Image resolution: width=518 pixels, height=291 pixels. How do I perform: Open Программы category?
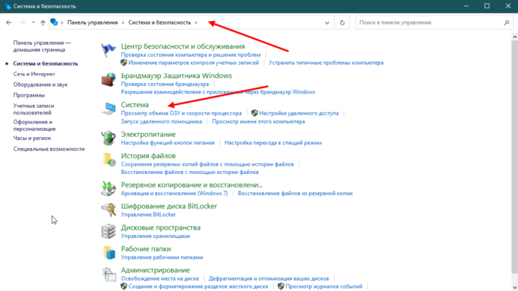tap(29, 95)
